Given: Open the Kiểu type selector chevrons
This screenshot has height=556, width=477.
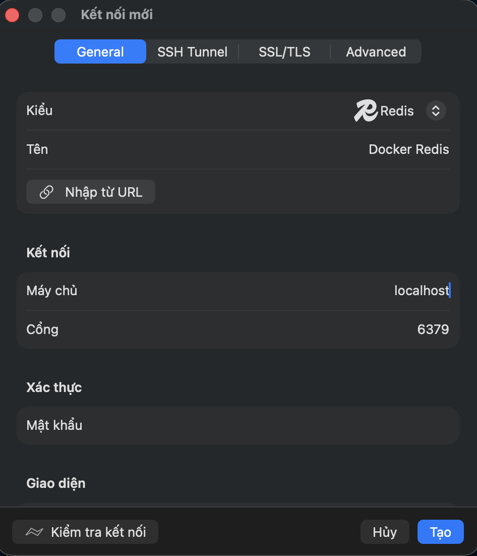Looking at the screenshot, I should [x=436, y=110].
